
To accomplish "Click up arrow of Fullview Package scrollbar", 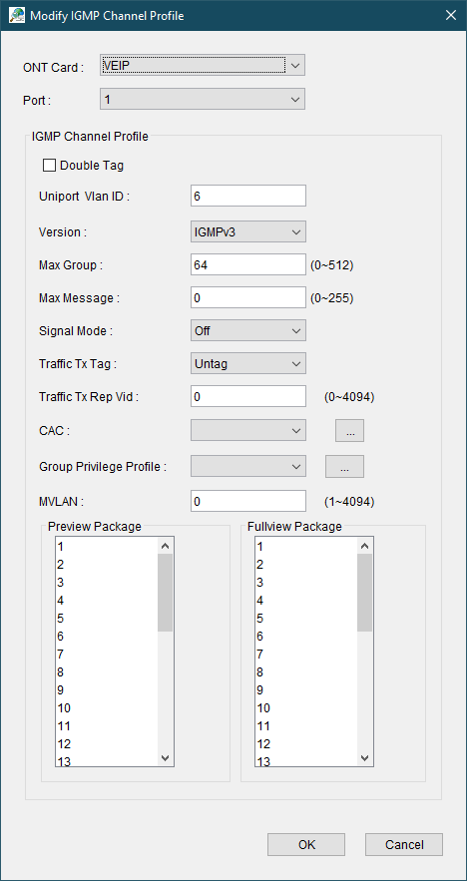I will [365, 546].
